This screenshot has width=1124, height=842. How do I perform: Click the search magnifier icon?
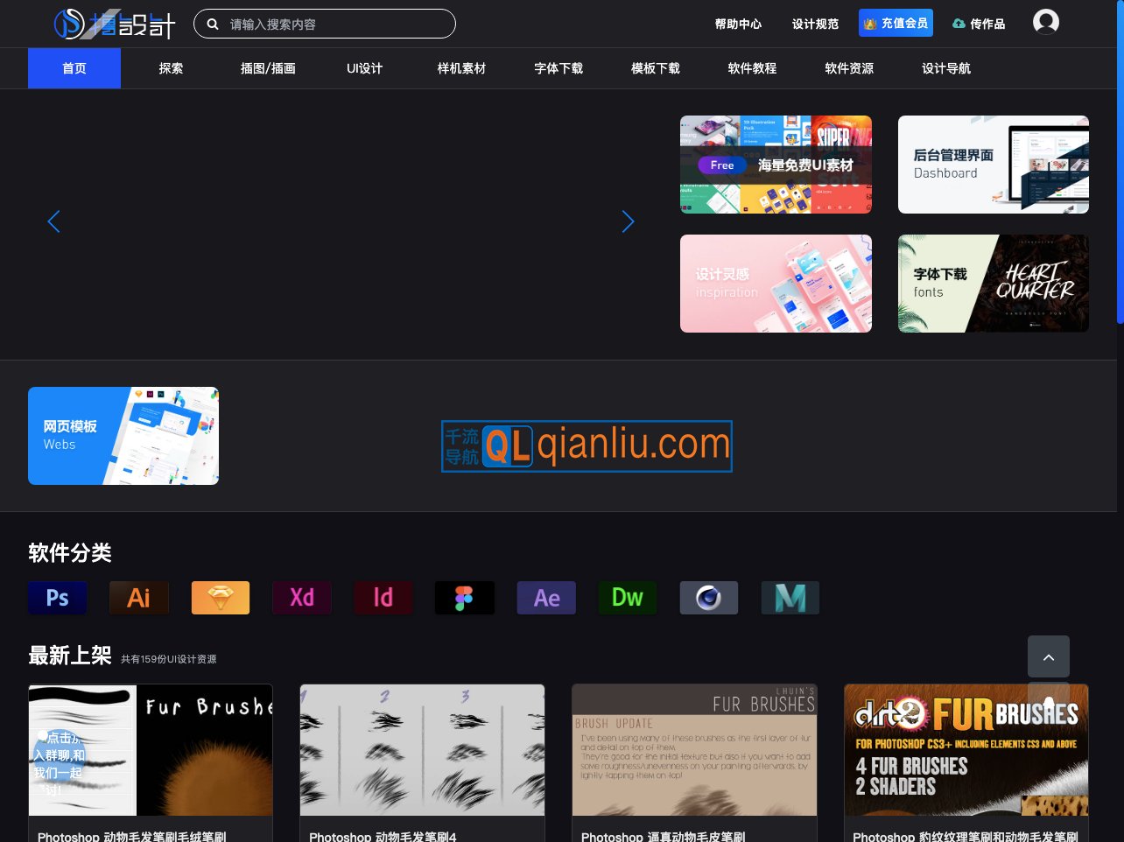coord(213,24)
